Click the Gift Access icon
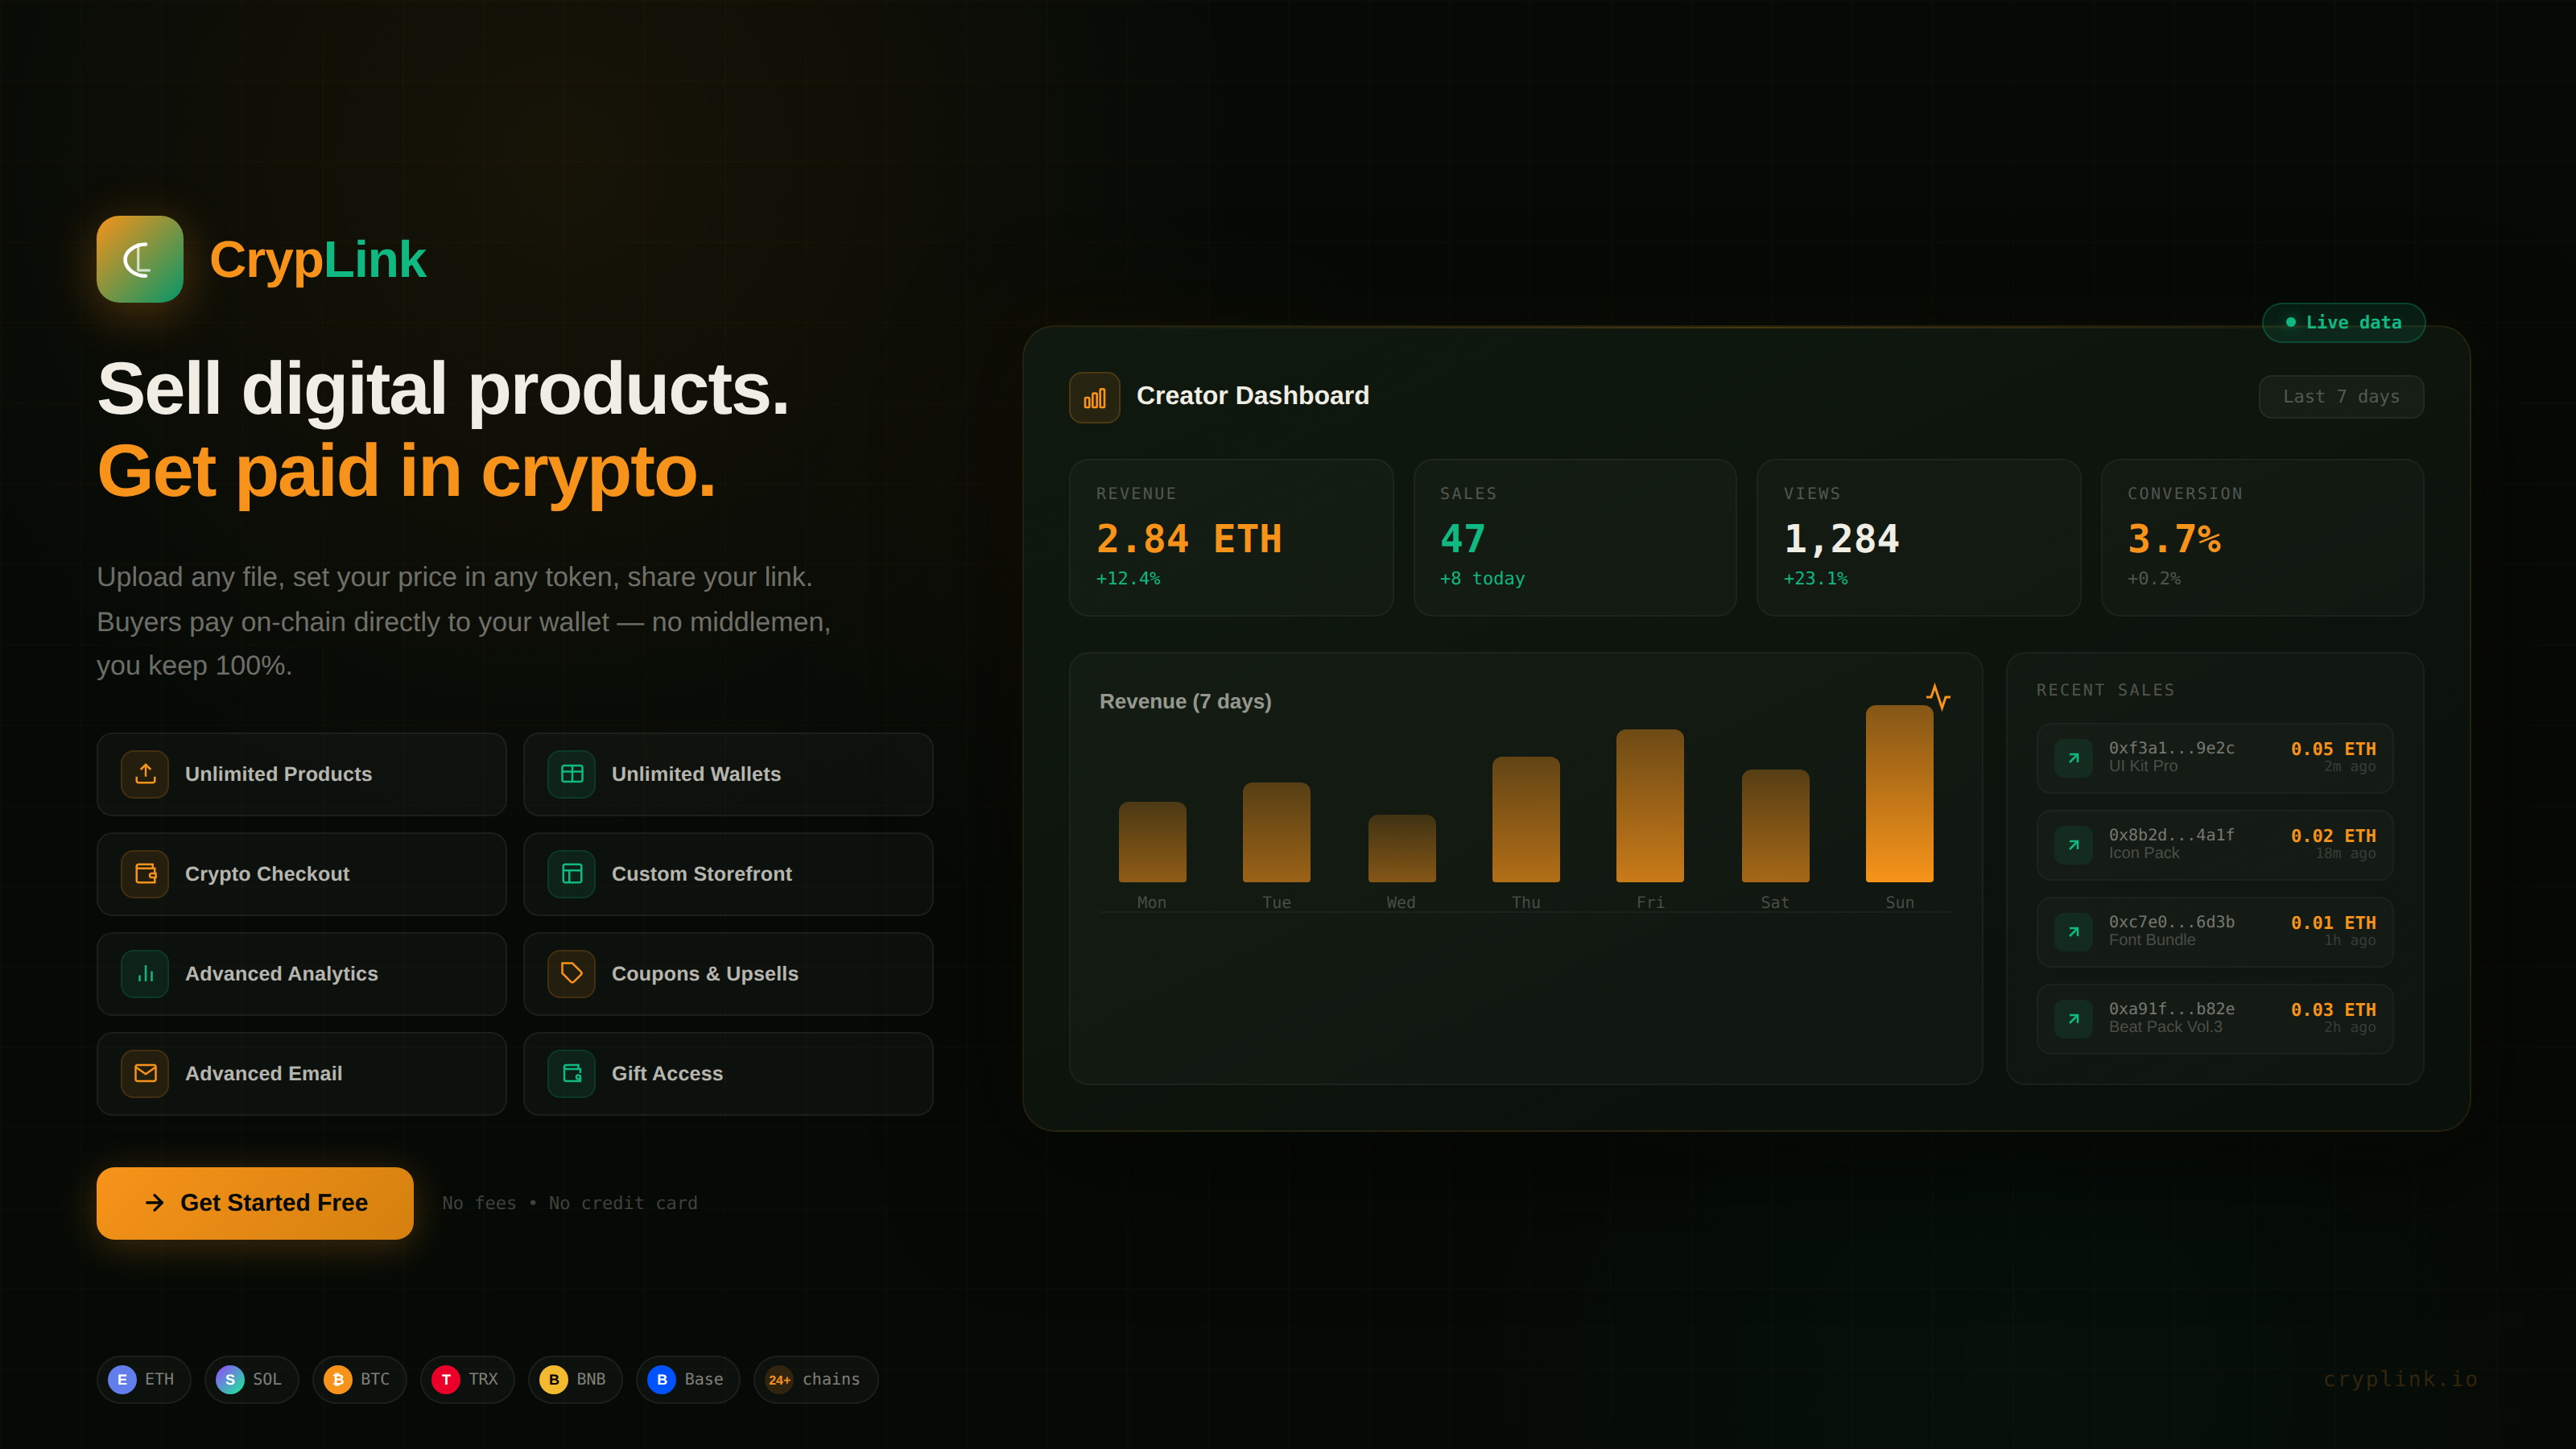Viewport: 2576px width, 1449px height. point(571,1073)
